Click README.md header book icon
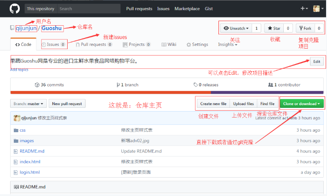Image resolution: width=327 pixels, height=196 pixels. tap(16, 187)
